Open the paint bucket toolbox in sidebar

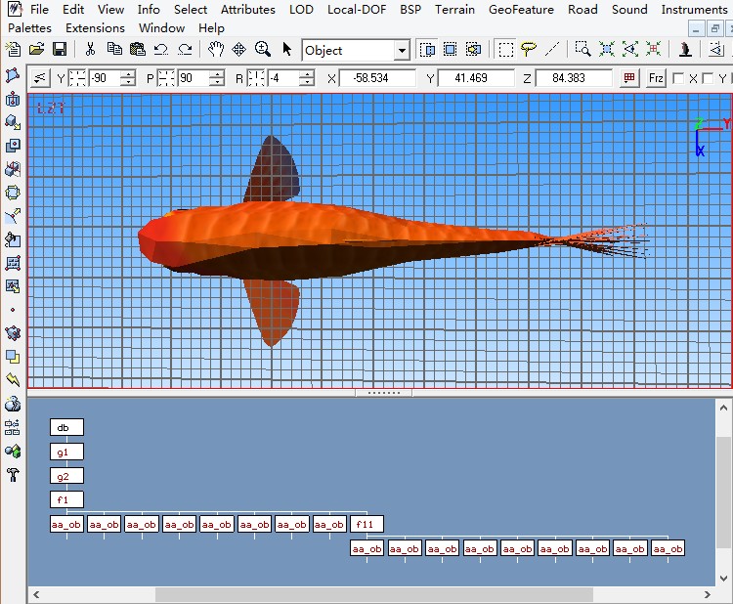13,239
